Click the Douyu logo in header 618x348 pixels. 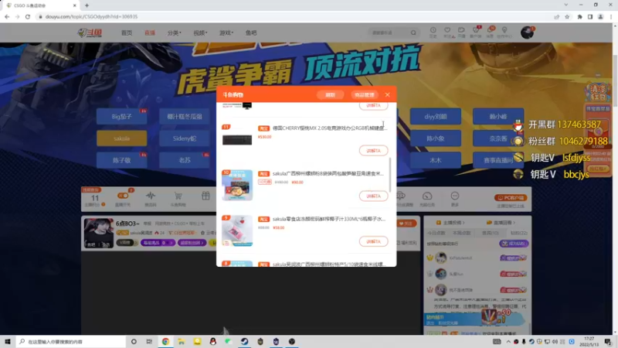point(90,32)
